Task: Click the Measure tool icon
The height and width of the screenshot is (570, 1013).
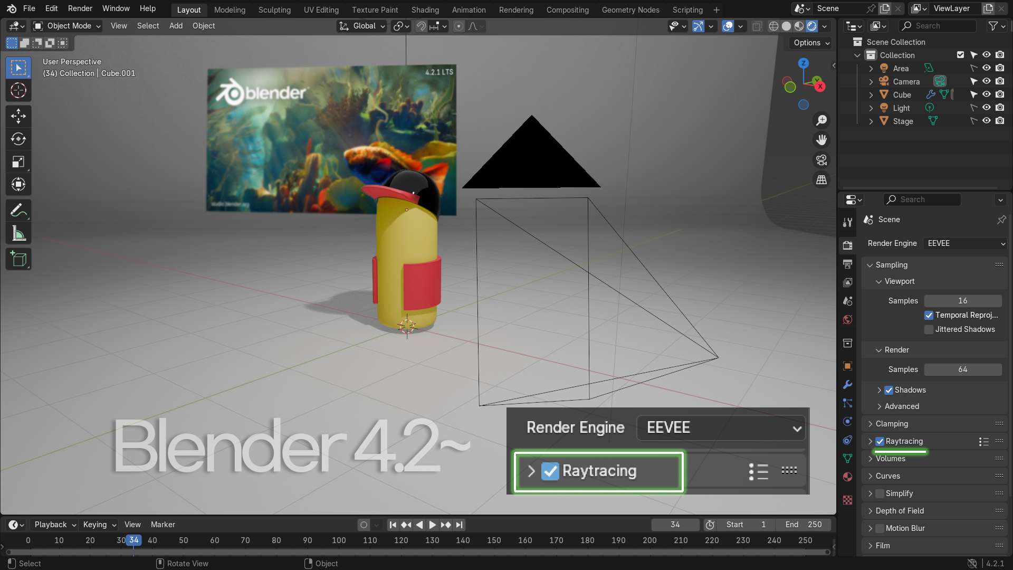Action: point(18,233)
